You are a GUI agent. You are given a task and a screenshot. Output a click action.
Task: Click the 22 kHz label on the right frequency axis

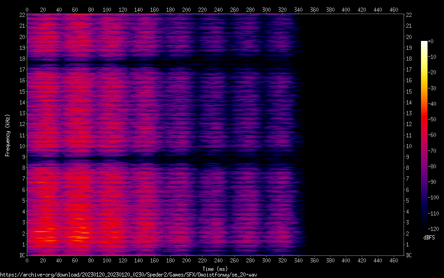click(x=409, y=15)
